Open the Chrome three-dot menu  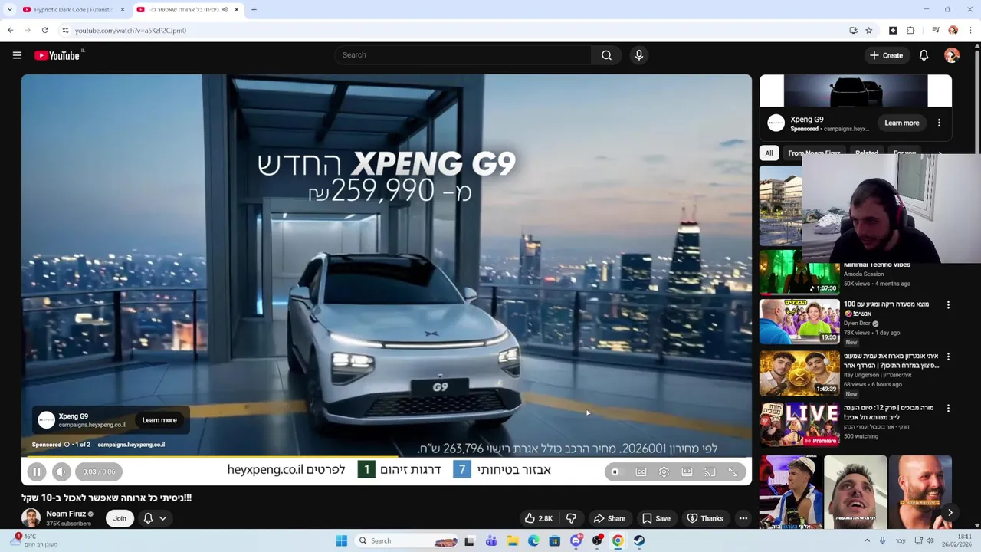pos(970,31)
